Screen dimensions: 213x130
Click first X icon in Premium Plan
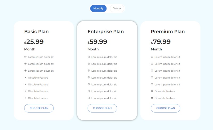152,91
